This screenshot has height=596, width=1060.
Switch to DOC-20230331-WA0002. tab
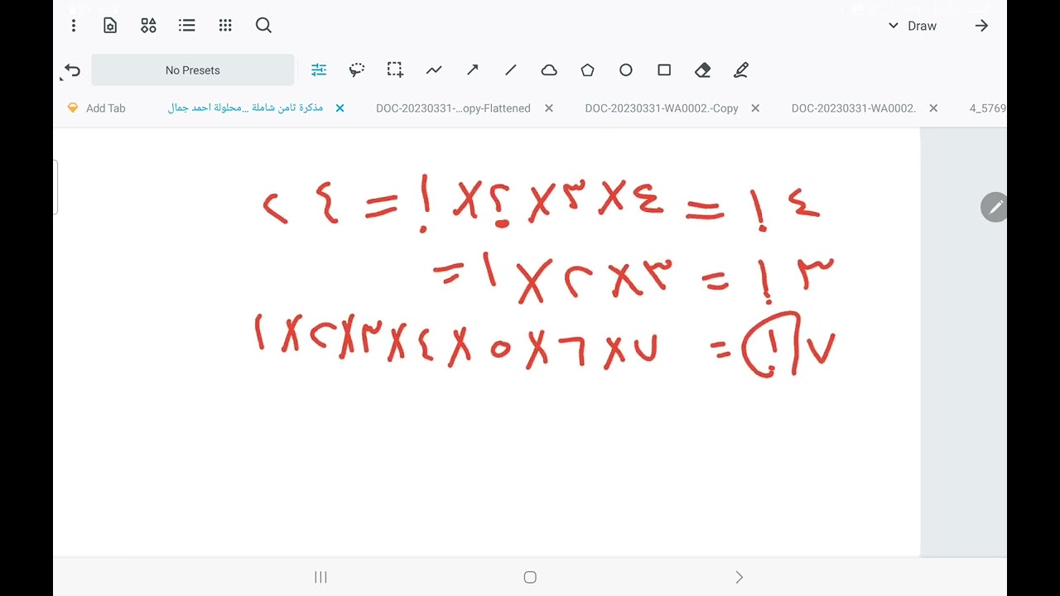854,108
